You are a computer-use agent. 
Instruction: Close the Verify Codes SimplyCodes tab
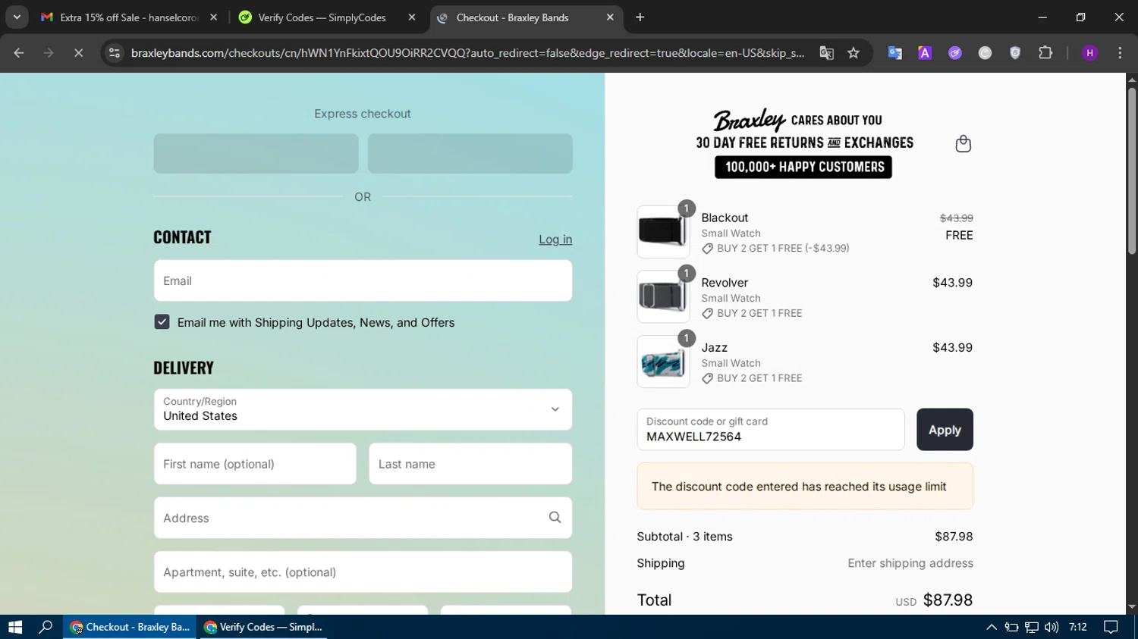(412, 17)
